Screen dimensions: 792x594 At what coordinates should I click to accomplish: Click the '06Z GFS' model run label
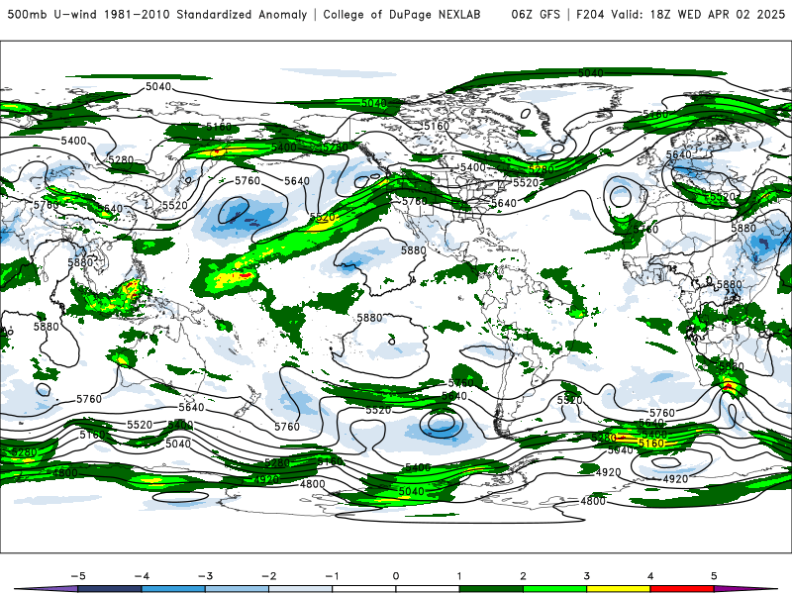(536, 14)
